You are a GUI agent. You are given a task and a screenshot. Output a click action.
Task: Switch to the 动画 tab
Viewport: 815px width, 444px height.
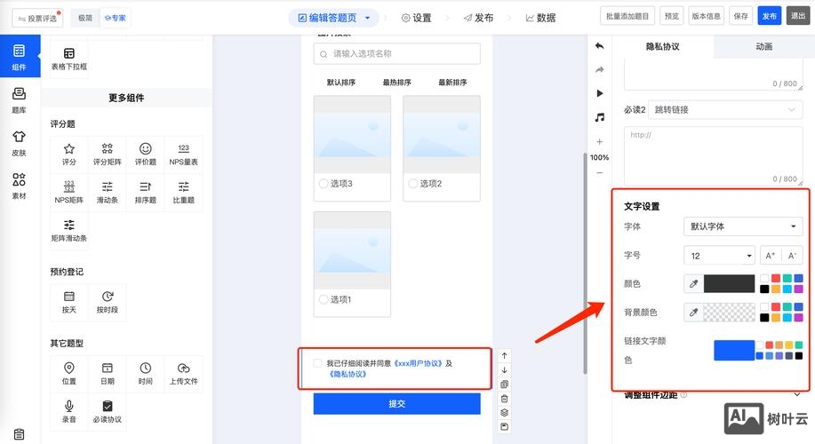pos(764,46)
